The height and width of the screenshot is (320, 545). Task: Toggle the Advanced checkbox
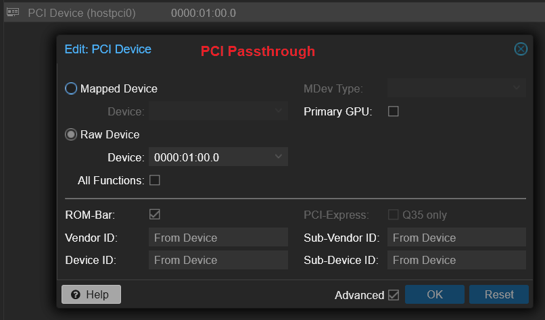pos(393,295)
